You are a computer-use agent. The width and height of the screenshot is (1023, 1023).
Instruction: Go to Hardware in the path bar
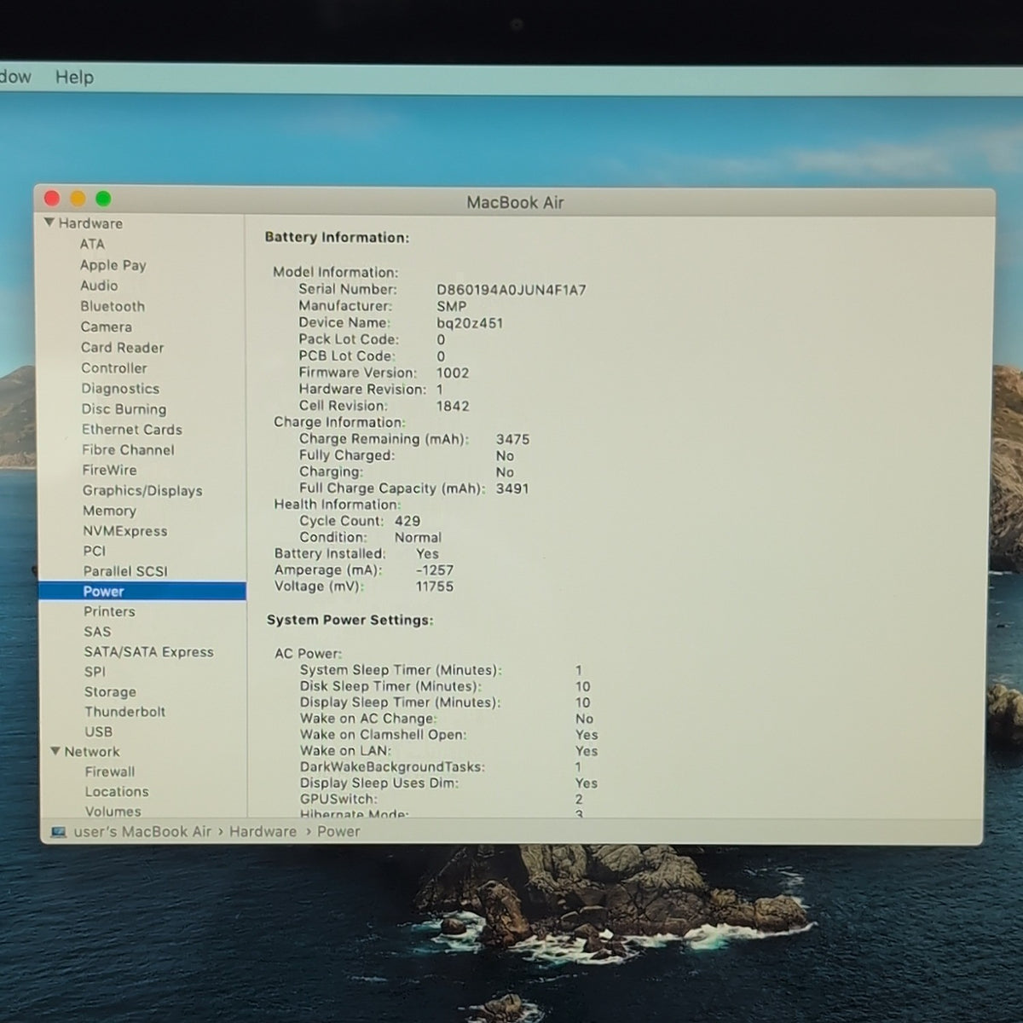point(263,832)
